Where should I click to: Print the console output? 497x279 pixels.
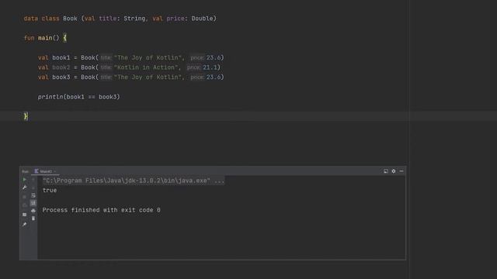(x=33, y=210)
